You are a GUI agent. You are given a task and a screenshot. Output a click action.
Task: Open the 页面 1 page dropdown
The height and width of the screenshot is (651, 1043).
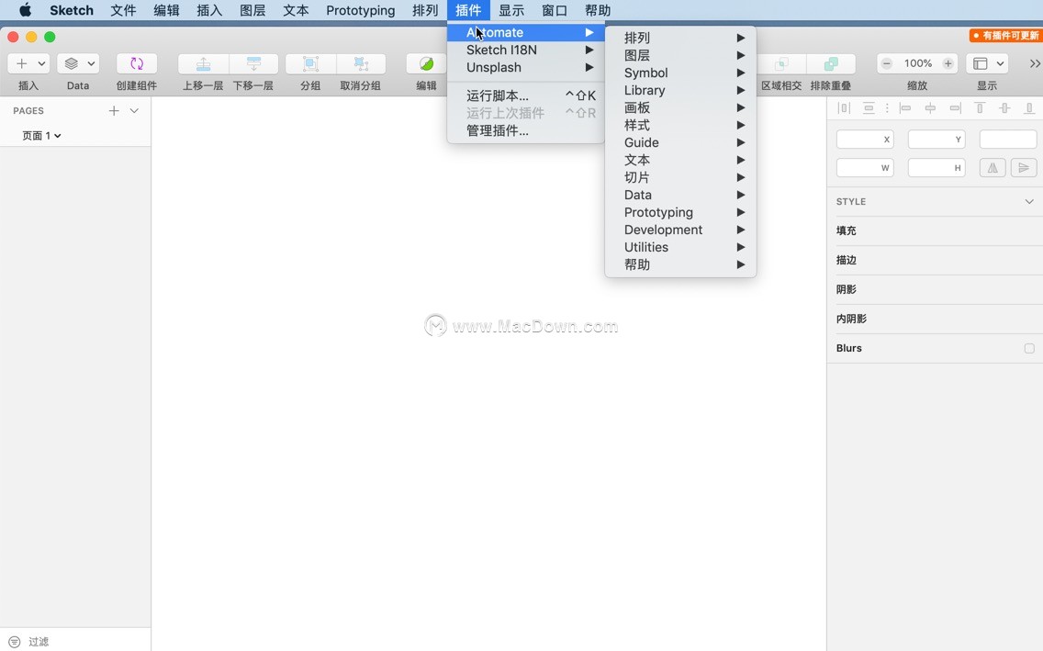(41, 136)
